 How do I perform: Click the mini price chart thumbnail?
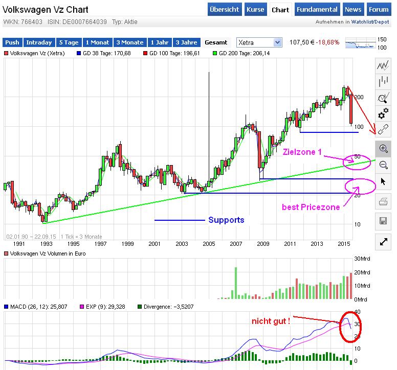point(360,43)
